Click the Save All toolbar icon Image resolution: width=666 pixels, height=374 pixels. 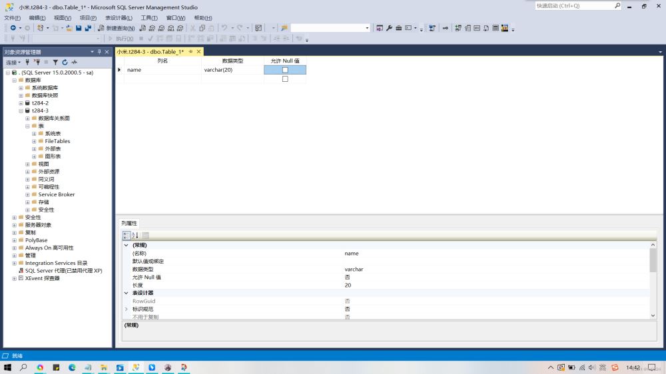[88, 28]
